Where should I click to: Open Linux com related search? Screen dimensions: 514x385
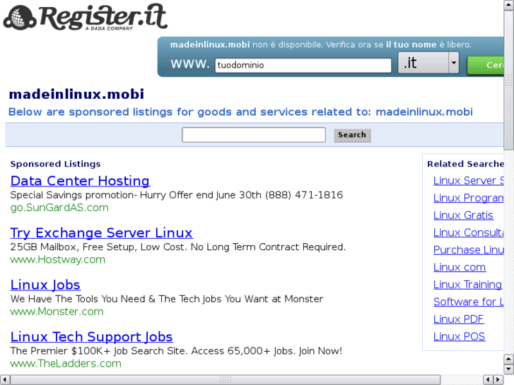[x=460, y=267]
